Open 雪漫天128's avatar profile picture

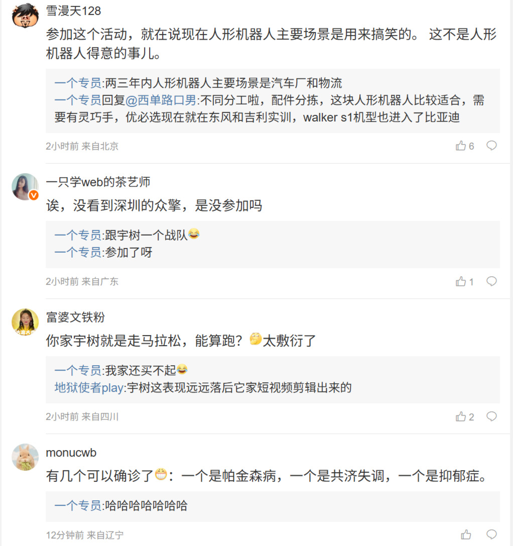tap(25, 16)
